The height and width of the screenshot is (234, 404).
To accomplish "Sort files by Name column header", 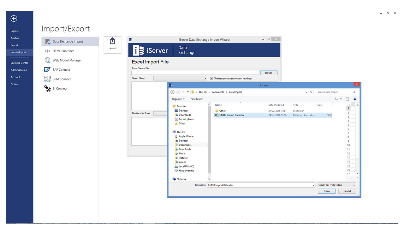I will coord(218,105).
